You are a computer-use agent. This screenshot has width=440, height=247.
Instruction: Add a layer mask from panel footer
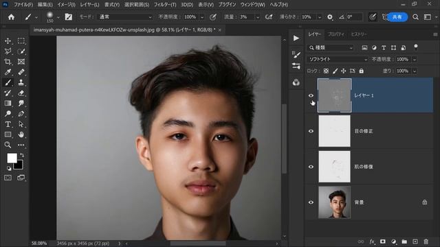[383, 242]
